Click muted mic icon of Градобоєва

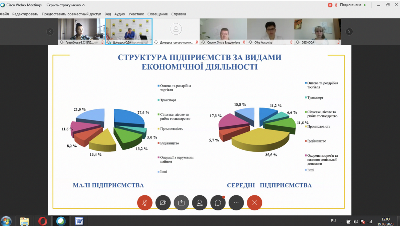pos(103,42)
